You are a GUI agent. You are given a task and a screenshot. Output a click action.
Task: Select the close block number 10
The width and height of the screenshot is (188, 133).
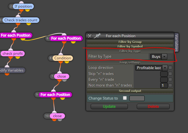pyautogui.click(x=57, y=116)
